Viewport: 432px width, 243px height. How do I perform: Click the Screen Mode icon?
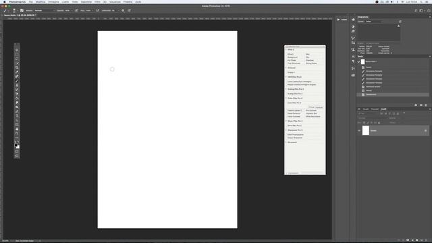[17, 156]
